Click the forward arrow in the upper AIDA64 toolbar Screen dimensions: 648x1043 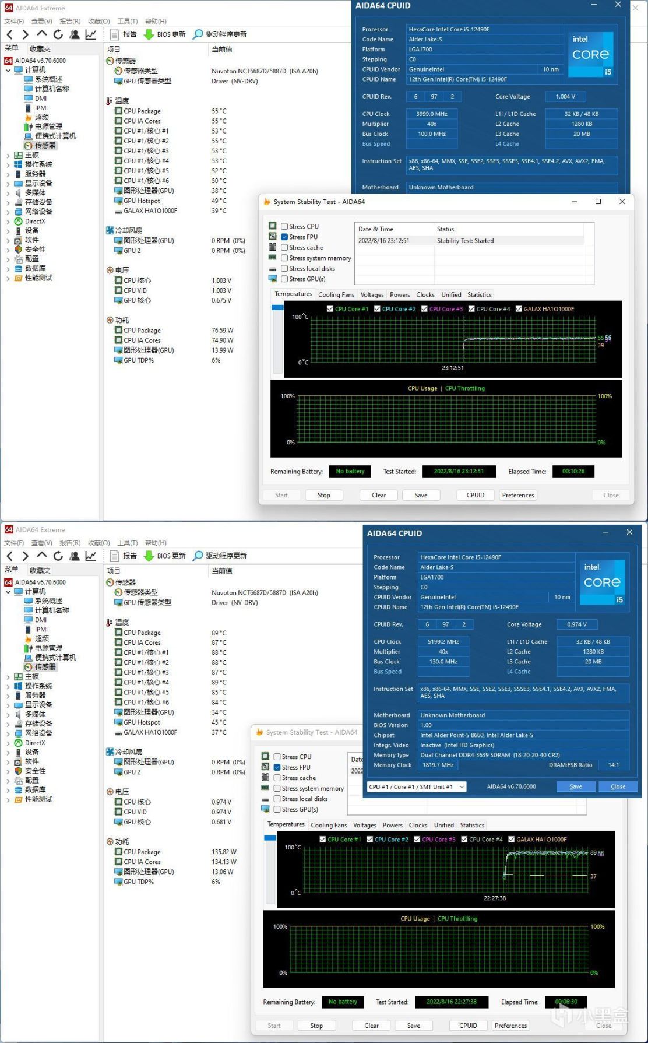25,34
